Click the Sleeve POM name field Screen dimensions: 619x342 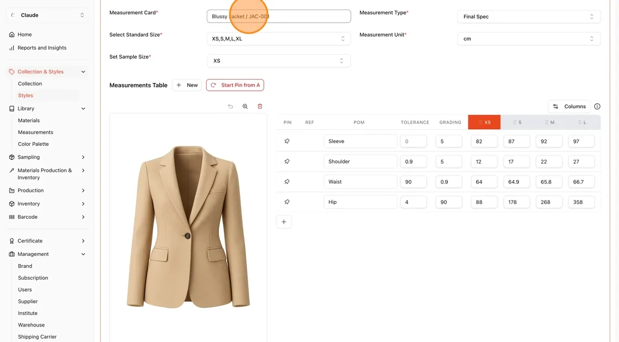(x=360, y=141)
